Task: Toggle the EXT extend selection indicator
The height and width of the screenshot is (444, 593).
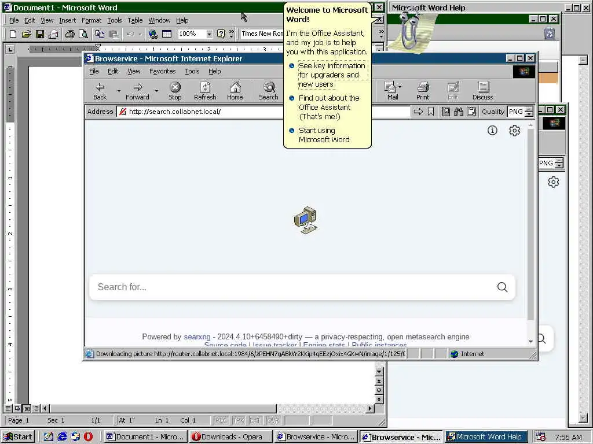Action: tap(255, 420)
